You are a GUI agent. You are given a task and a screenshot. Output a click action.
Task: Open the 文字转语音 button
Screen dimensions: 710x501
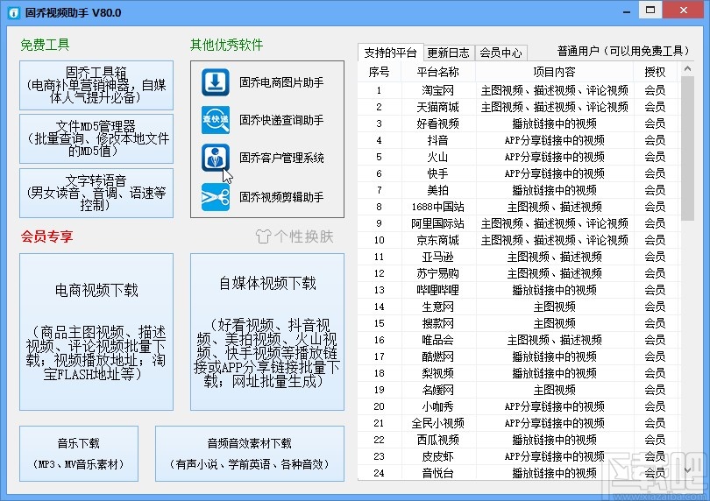tap(96, 193)
